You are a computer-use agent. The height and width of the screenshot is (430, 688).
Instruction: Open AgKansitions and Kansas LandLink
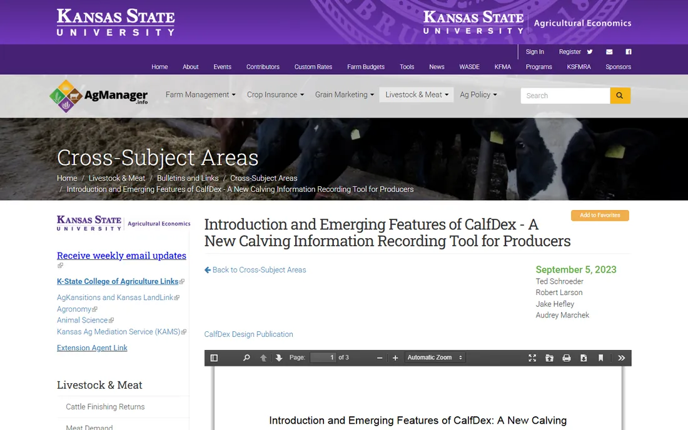point(115,297)
